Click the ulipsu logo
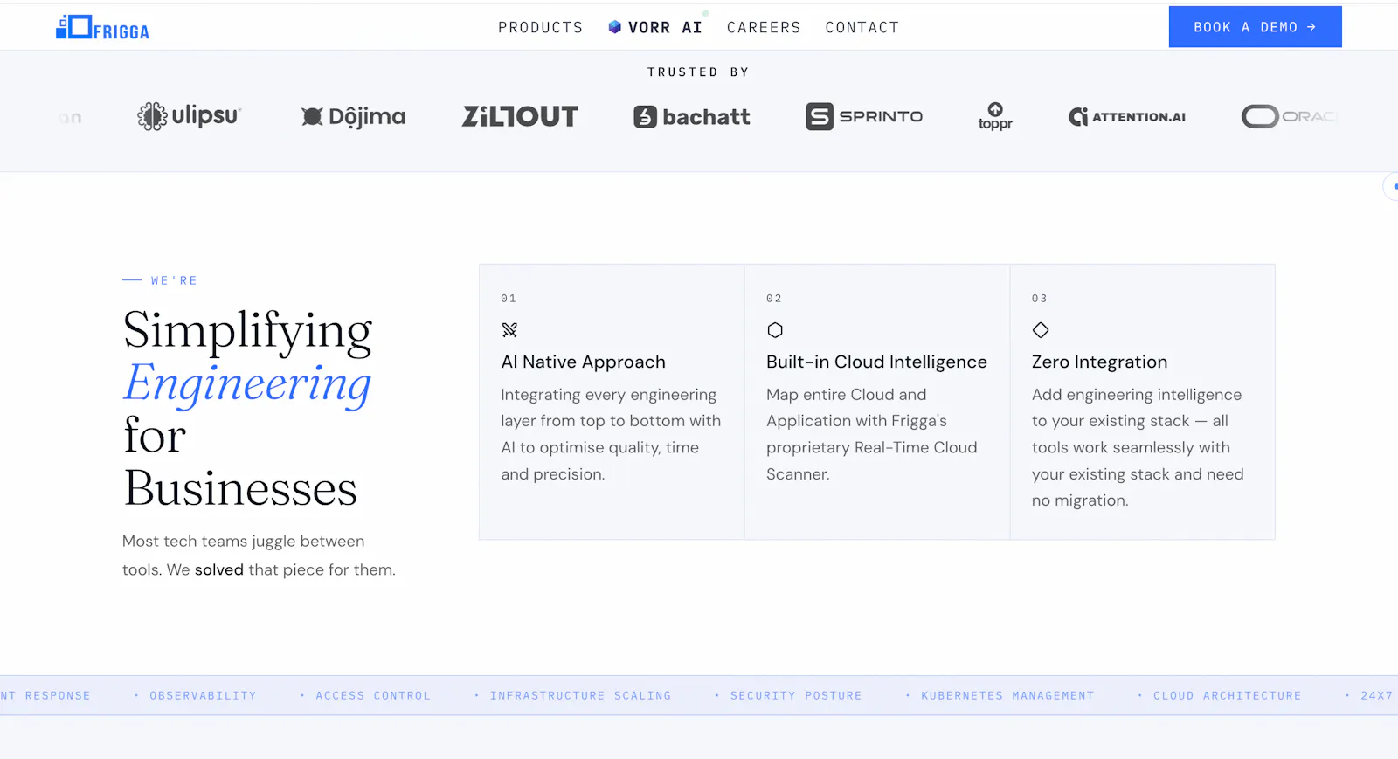Viewport: 1398px width, 759px height. [x=189, y=116]
